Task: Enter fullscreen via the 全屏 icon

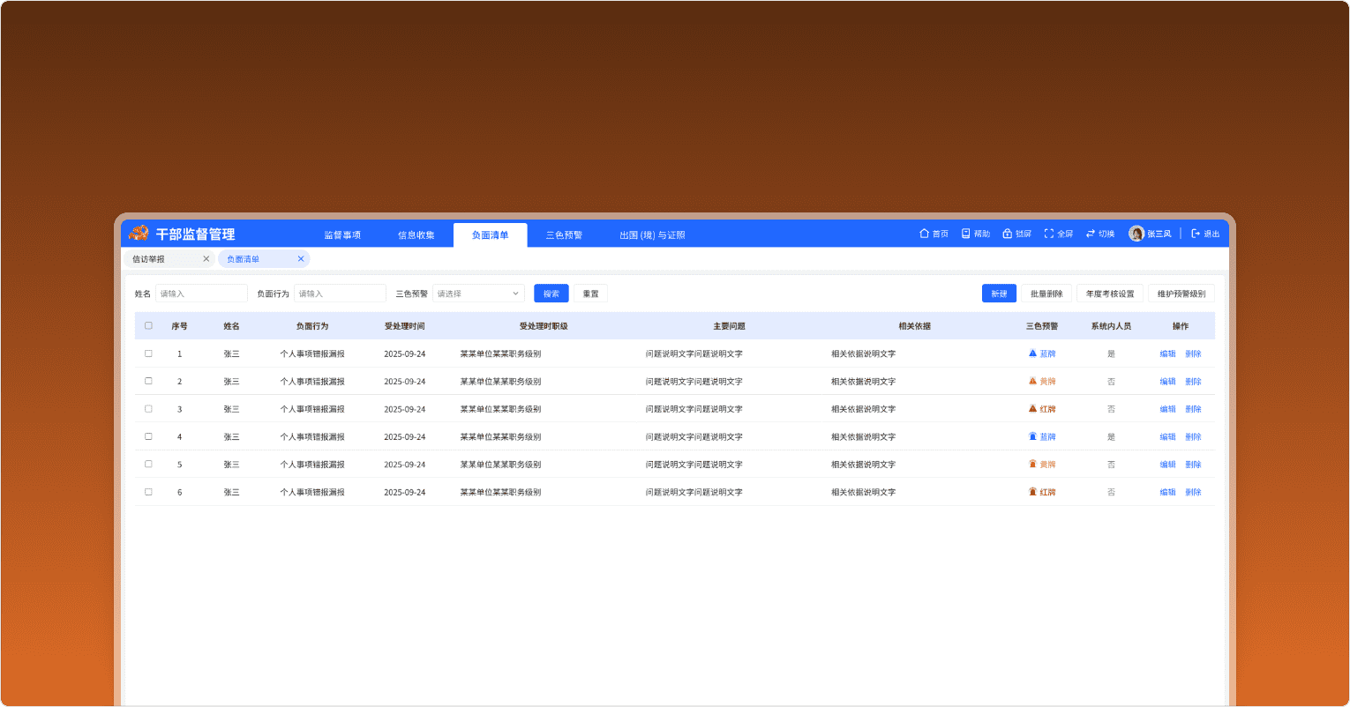Action: point(1048,234)
